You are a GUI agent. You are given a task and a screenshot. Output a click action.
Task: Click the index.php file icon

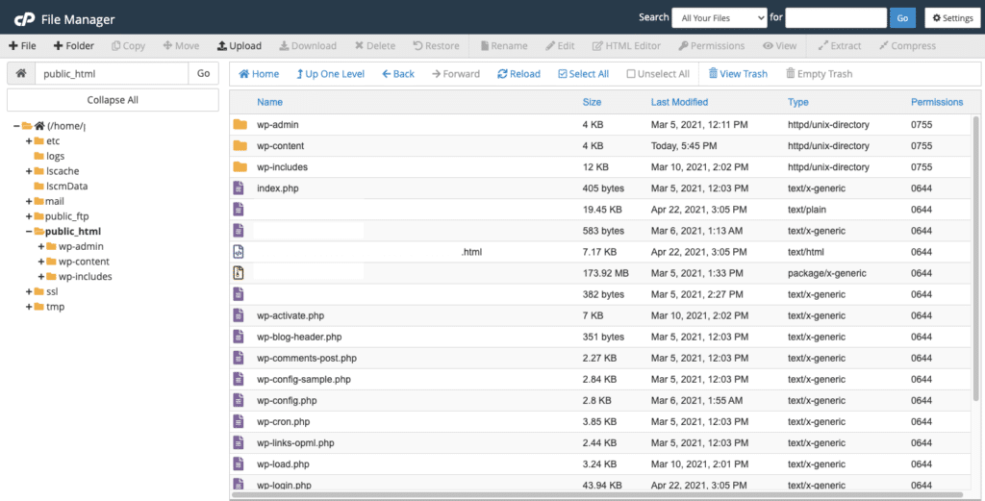point(239,188)
